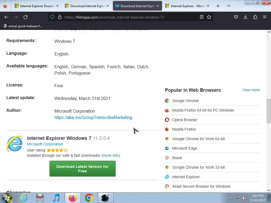Open the Extensions panel
Screen dimensions: 271x203
(x=255, y=17)
